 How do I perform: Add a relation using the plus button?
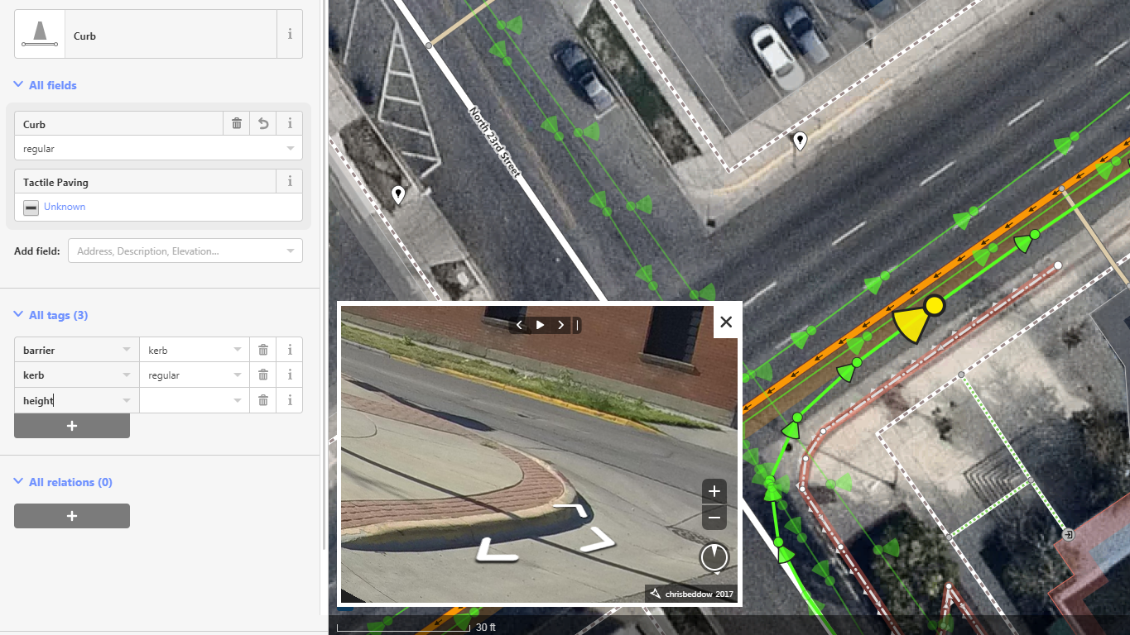tap(72, 516)
